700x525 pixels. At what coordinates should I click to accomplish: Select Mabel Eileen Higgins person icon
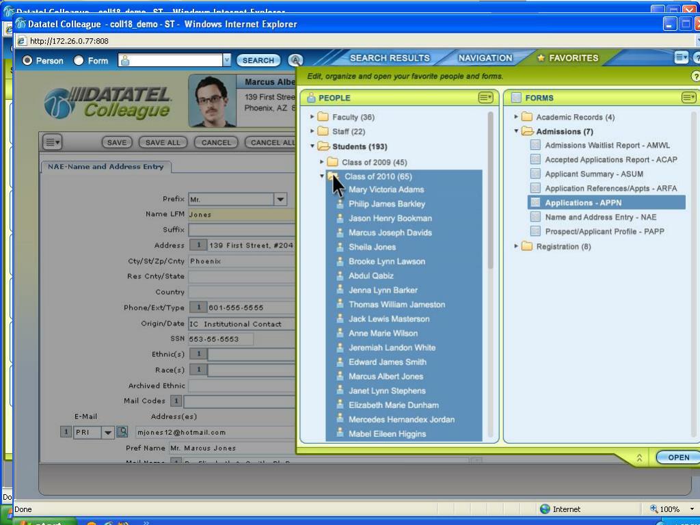point(340,433)
